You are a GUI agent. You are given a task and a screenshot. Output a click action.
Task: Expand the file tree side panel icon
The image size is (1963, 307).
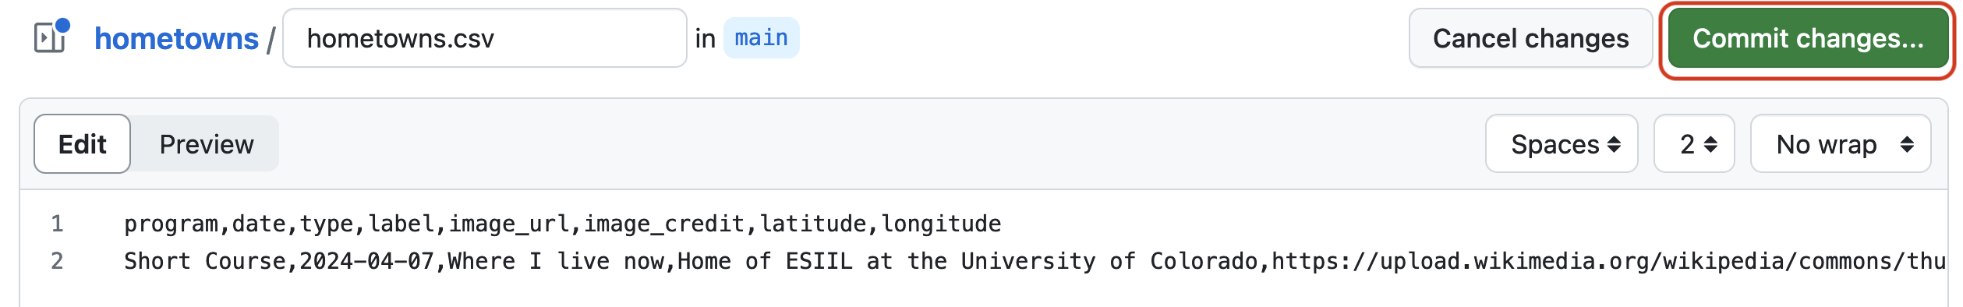pos(51,37)
